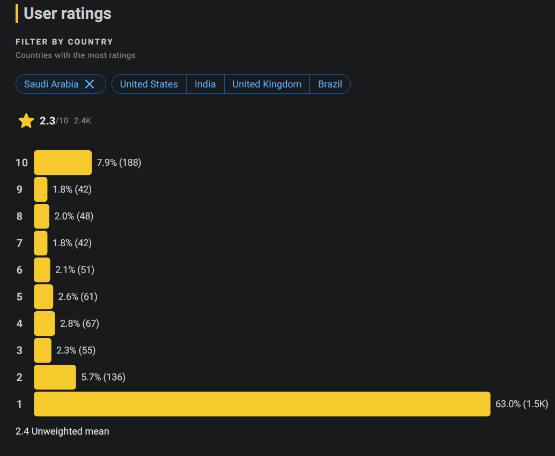
Task: Click the 2.3/10 rating score
Action: click(x=54, y=121)
